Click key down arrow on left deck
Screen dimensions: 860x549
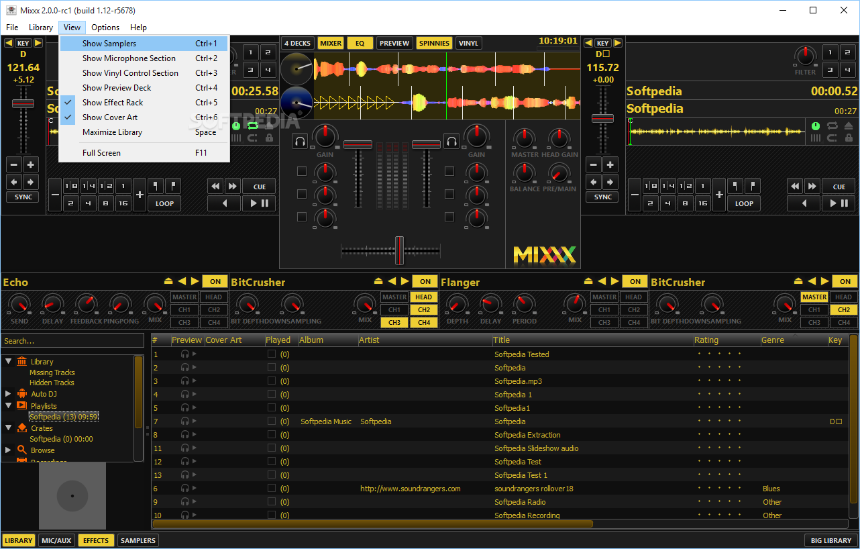[9, 43]
